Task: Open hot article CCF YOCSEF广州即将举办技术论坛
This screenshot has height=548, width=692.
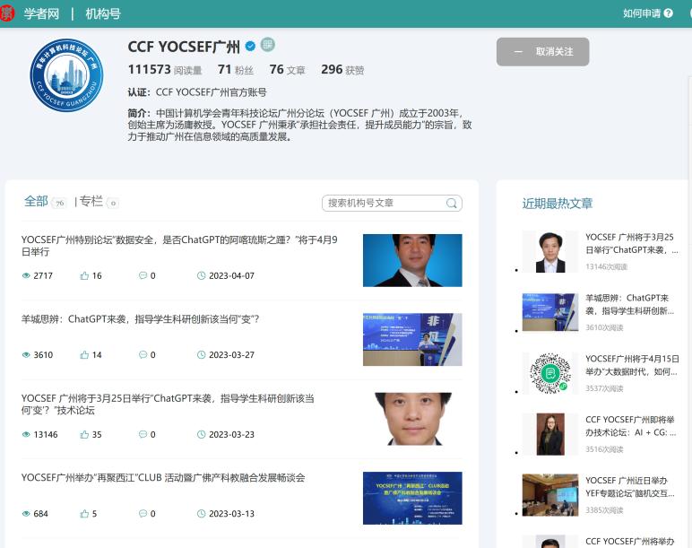Action: point(631,426)
